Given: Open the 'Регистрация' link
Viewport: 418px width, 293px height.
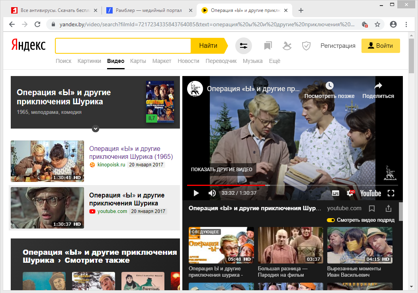Looking at the screenshot, I should (x=338, y=46).
